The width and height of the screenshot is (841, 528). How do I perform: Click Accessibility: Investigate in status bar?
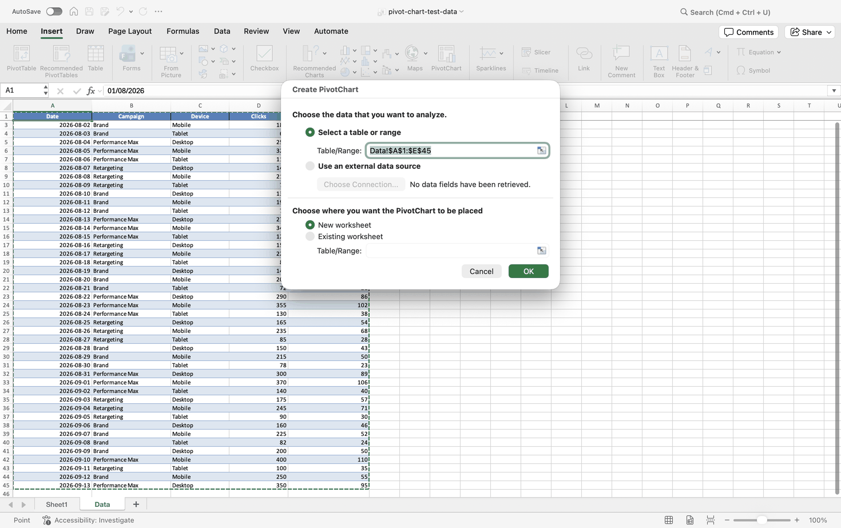tap(88, 520)
